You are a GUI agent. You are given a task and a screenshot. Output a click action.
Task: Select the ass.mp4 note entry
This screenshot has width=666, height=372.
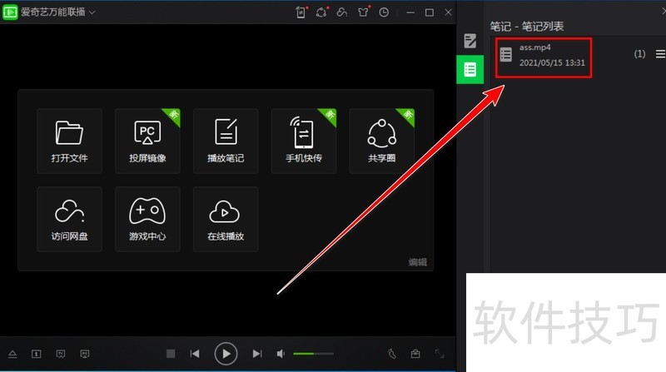point(544,57)
